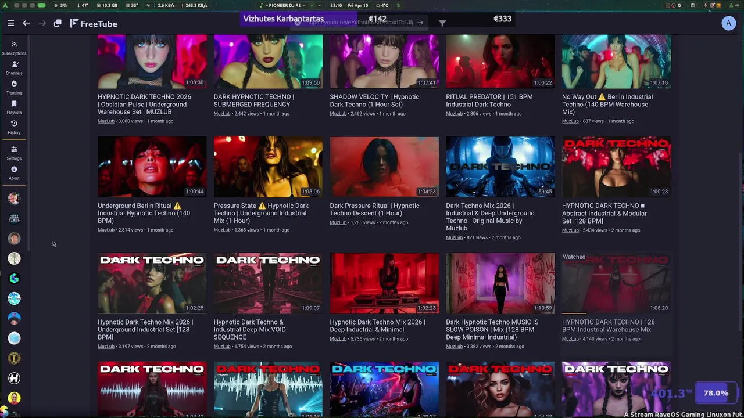Play the 1:04:23 Dark Pressure Ritual thumbnail
This screenshot has height=418, width=744.
coord(384,167)
